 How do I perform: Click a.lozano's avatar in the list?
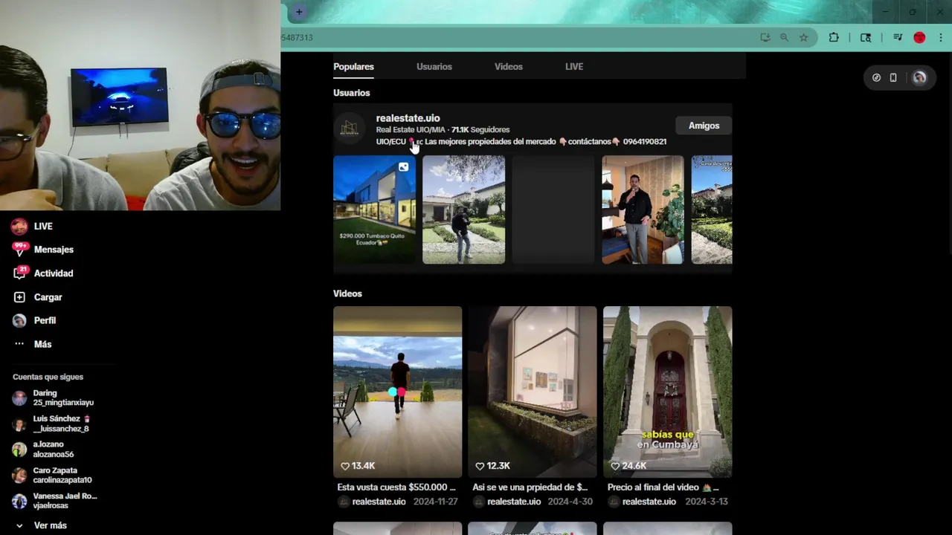[x=19, y=450]
